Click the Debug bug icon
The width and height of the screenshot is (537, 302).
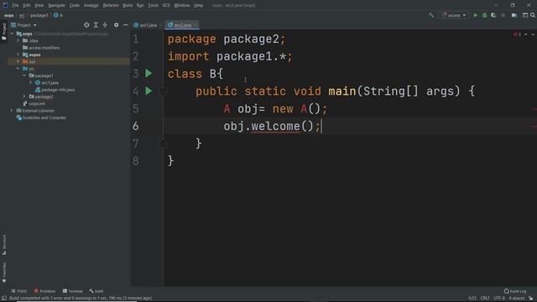485,15
